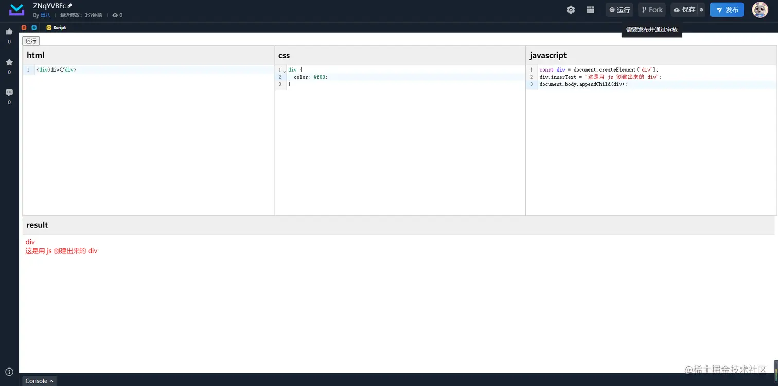
Task: Like the snippet with the thumbs-up icon
Action: [9, 32]
